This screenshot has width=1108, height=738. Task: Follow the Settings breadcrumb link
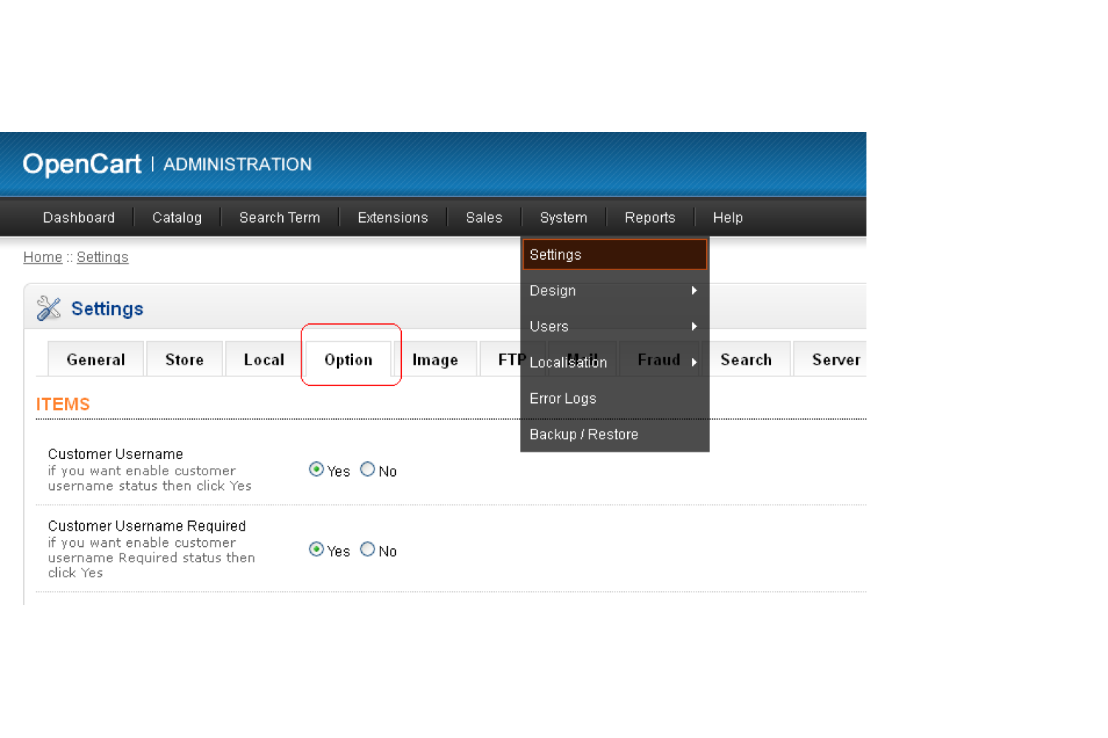(103, 257)
